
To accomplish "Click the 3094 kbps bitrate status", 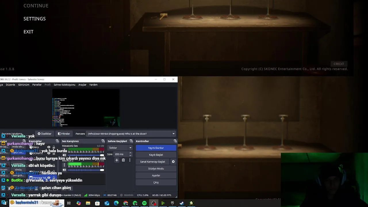I will click(92, 195).
